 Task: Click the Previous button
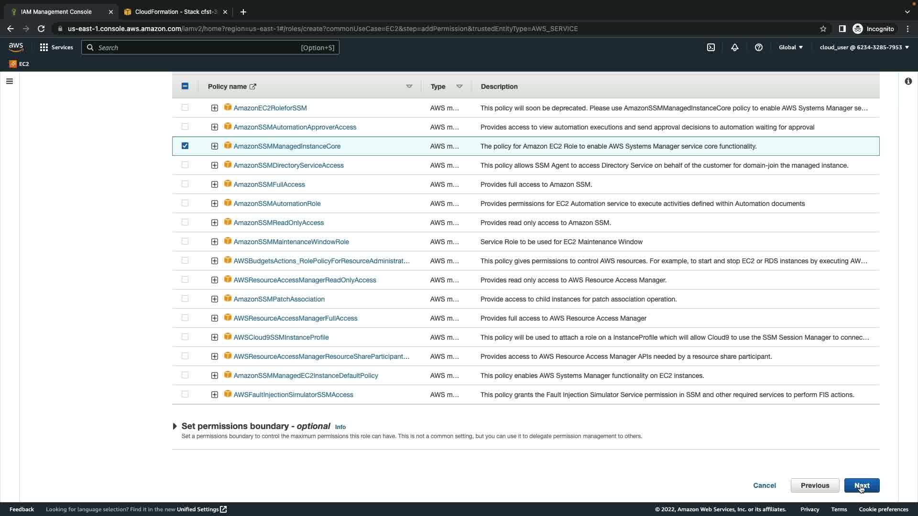pos(815,485)
